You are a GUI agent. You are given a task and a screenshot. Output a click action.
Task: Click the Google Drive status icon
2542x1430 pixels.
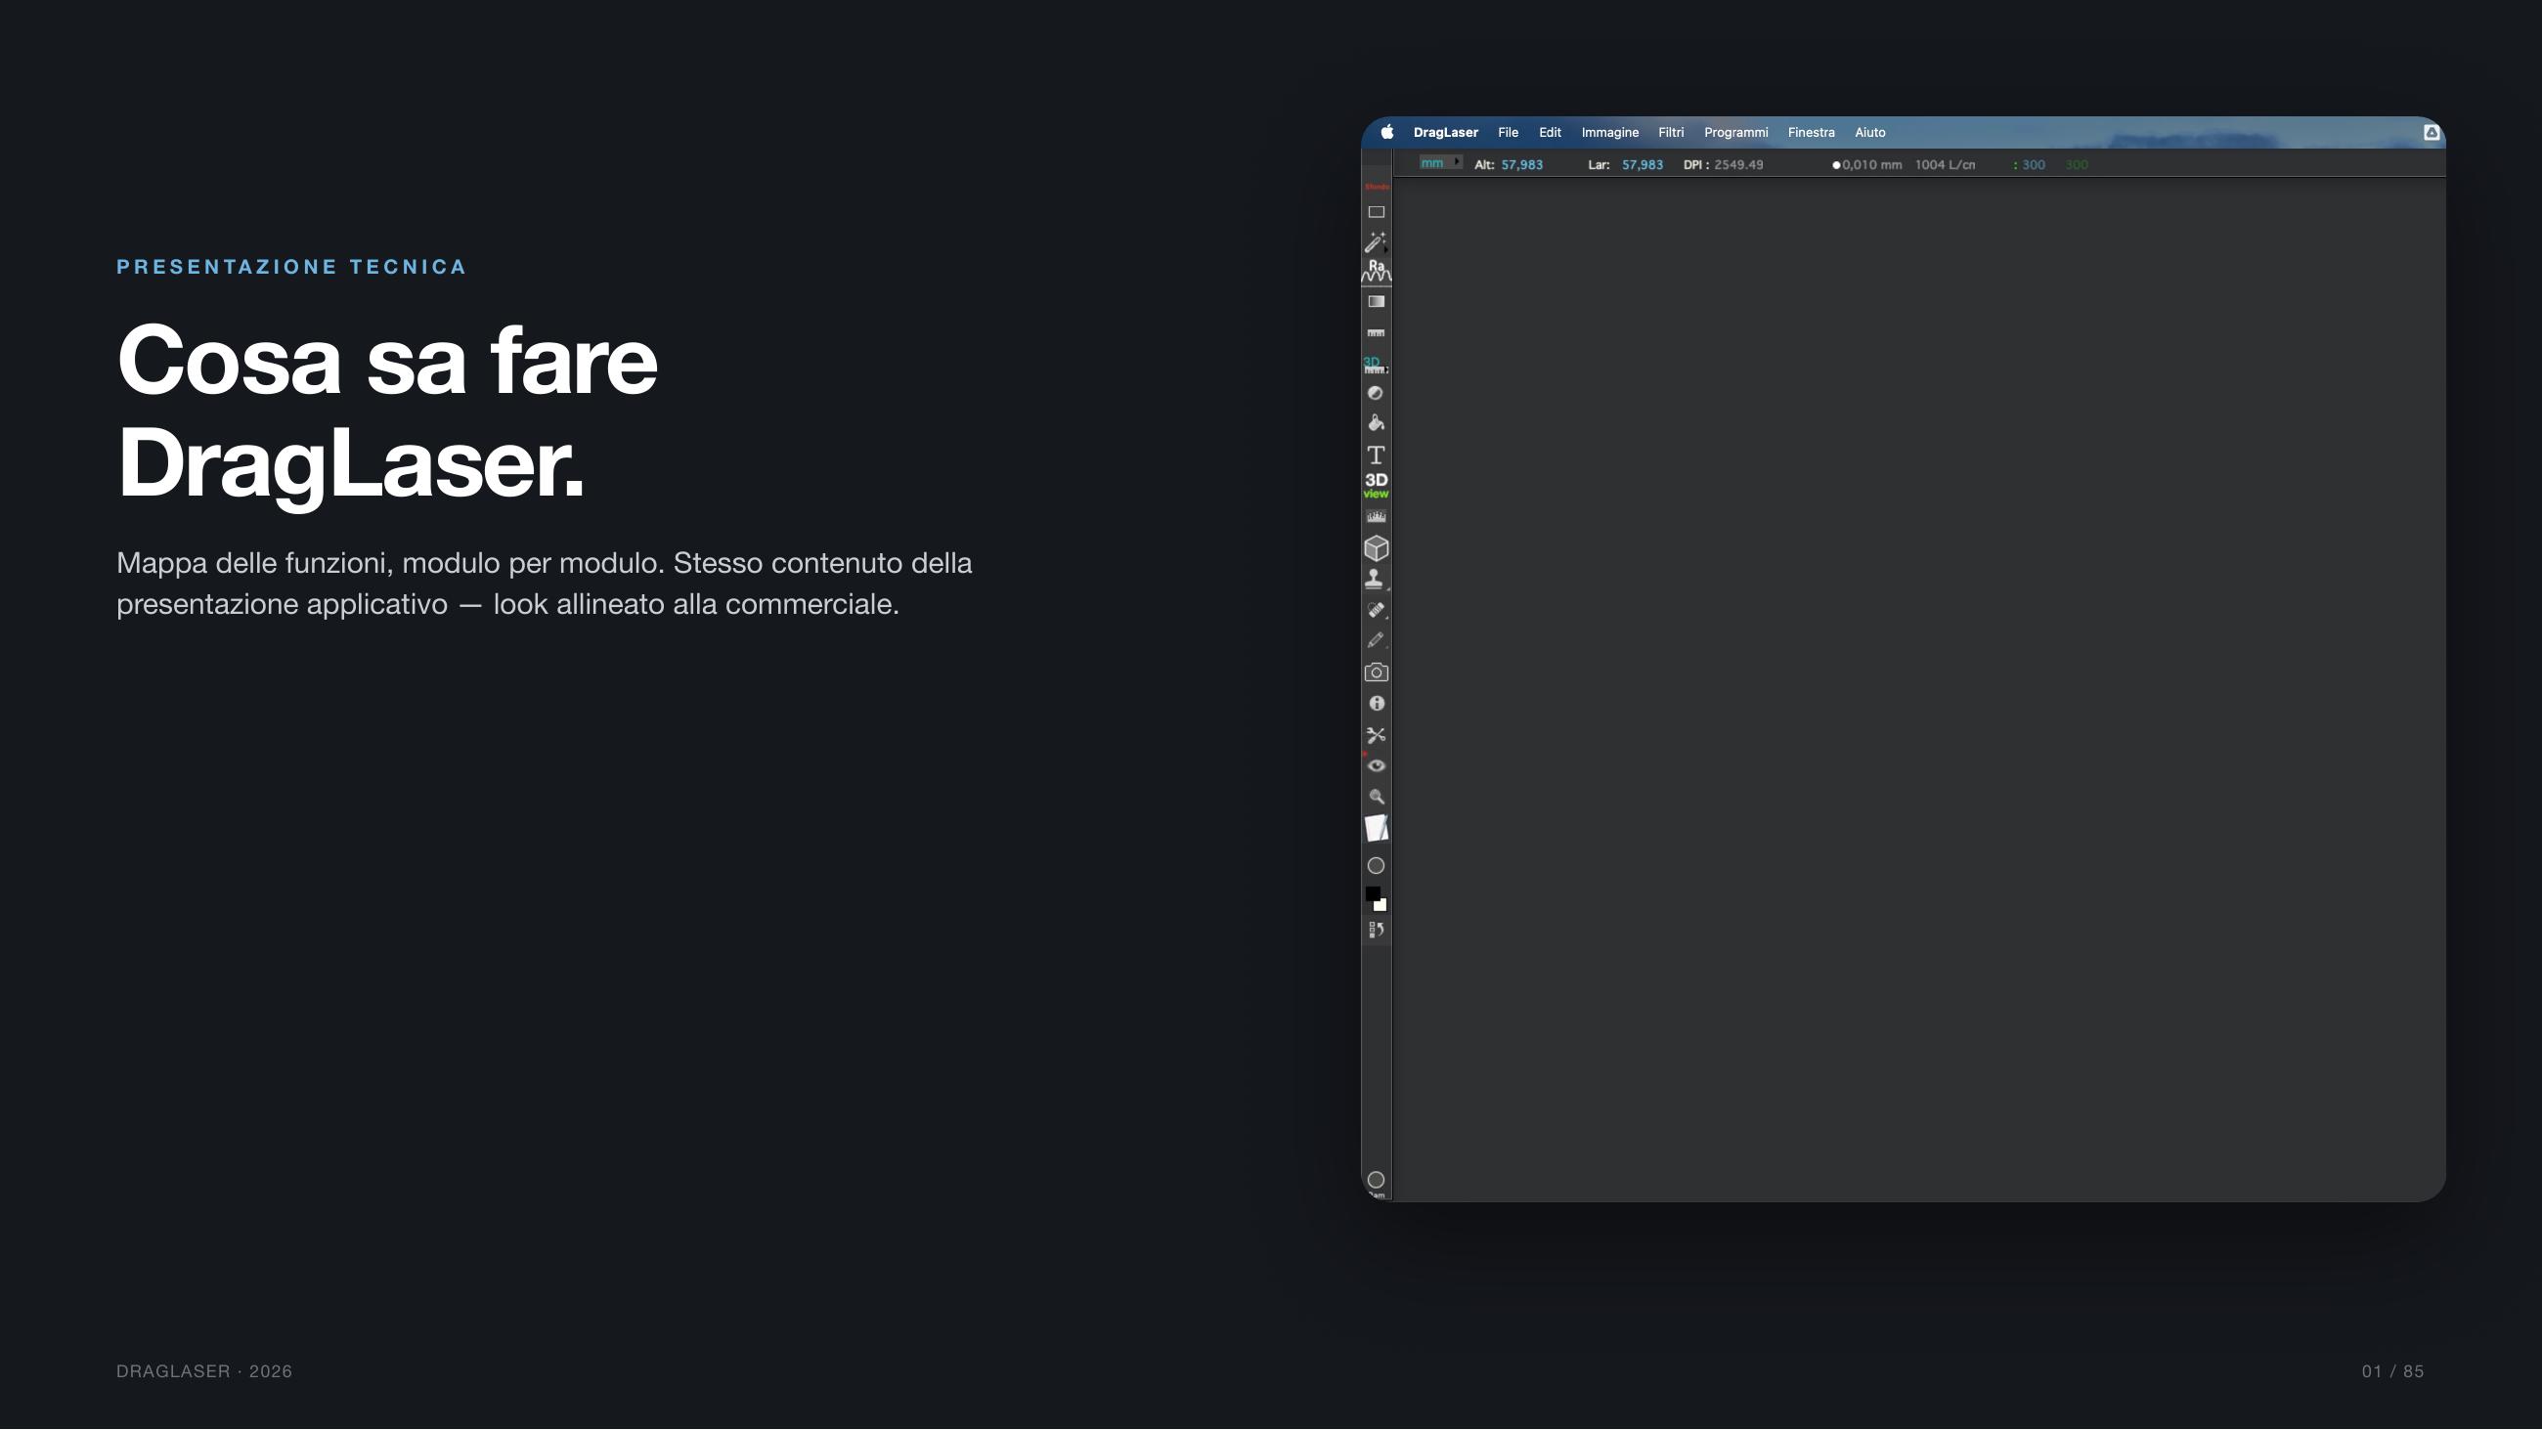[x=2432, y=132]
